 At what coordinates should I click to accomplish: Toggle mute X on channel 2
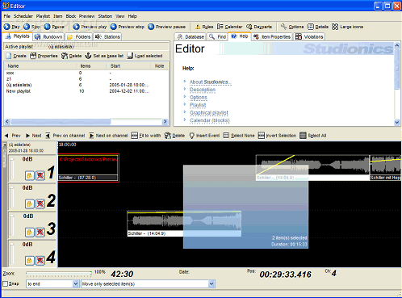(x=40, y=204)
